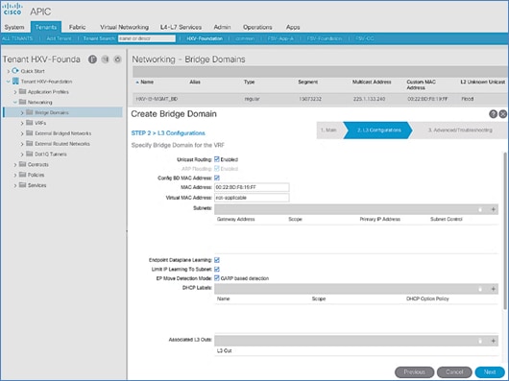This screenshot has height=381, width=509.
Task: Click the VRFs folder icon
Action: coord(30,123)
